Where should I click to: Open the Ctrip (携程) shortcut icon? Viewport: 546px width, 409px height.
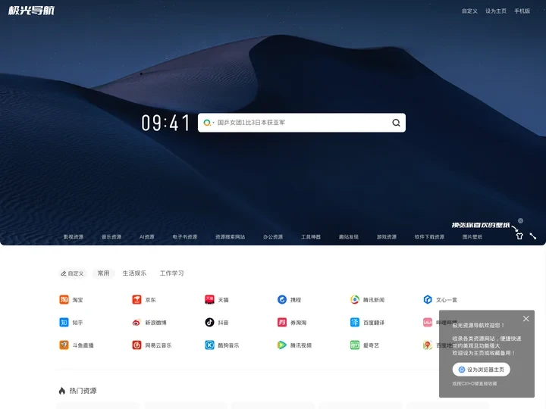point(282,299)
